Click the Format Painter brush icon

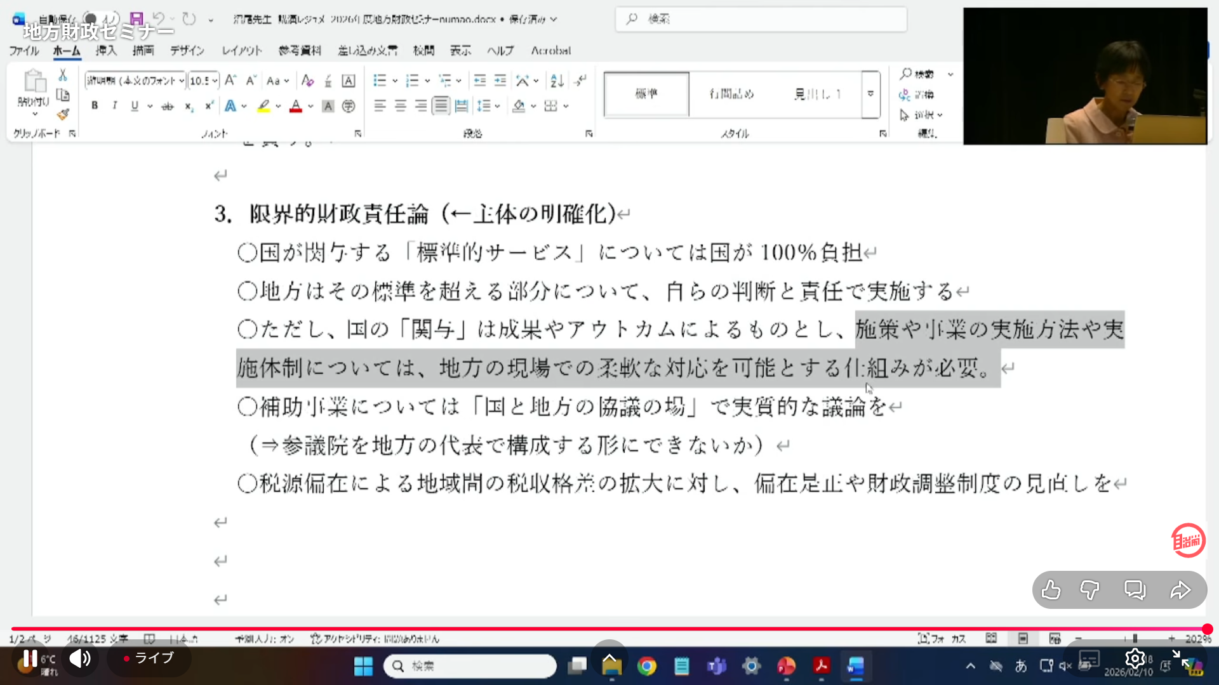pos(62,115)
